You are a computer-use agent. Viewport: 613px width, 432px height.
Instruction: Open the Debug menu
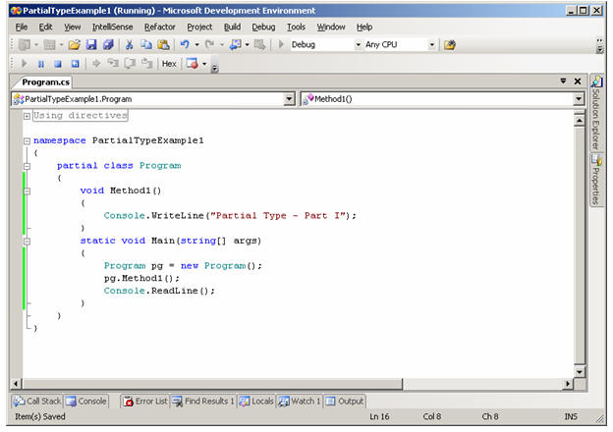[x=263, y=27]
